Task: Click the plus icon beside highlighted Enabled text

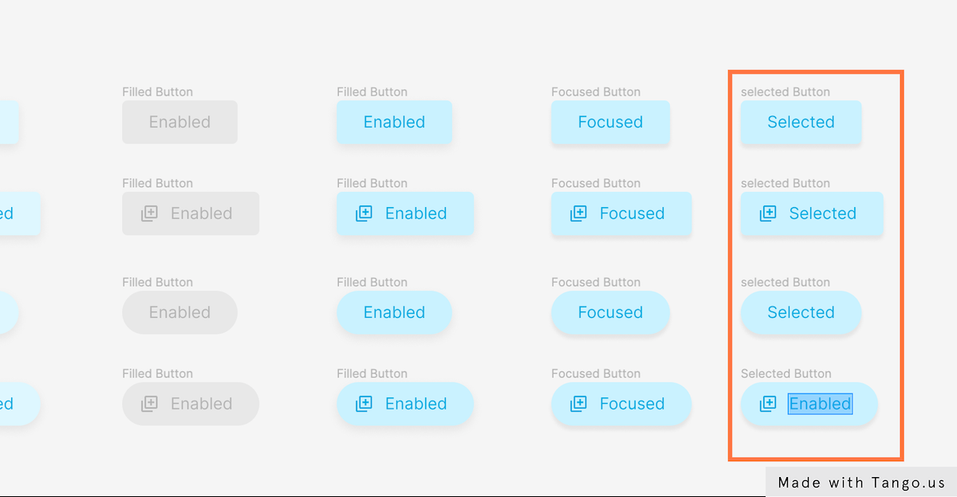Action: pyautogui.click(x=768, y=404)
